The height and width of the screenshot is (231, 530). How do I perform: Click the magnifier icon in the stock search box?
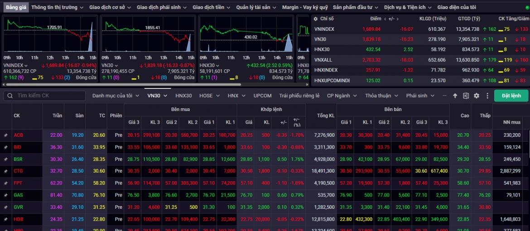point(10,96)
